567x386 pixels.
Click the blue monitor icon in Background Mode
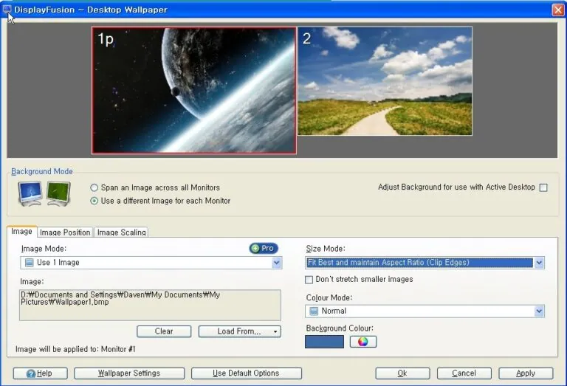pos(30,194)
